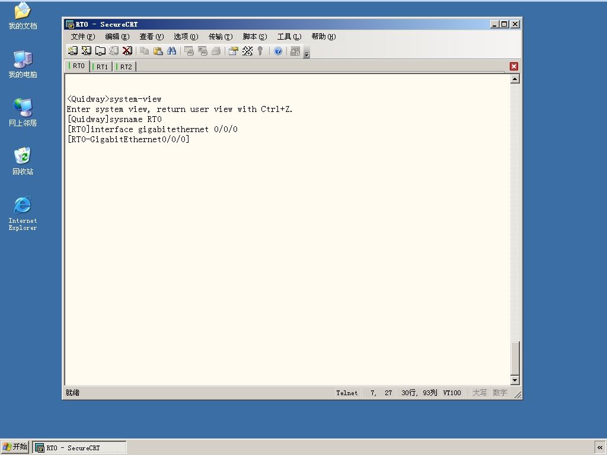Click the Quick Connect lightning icon

(x=87, y=51)
